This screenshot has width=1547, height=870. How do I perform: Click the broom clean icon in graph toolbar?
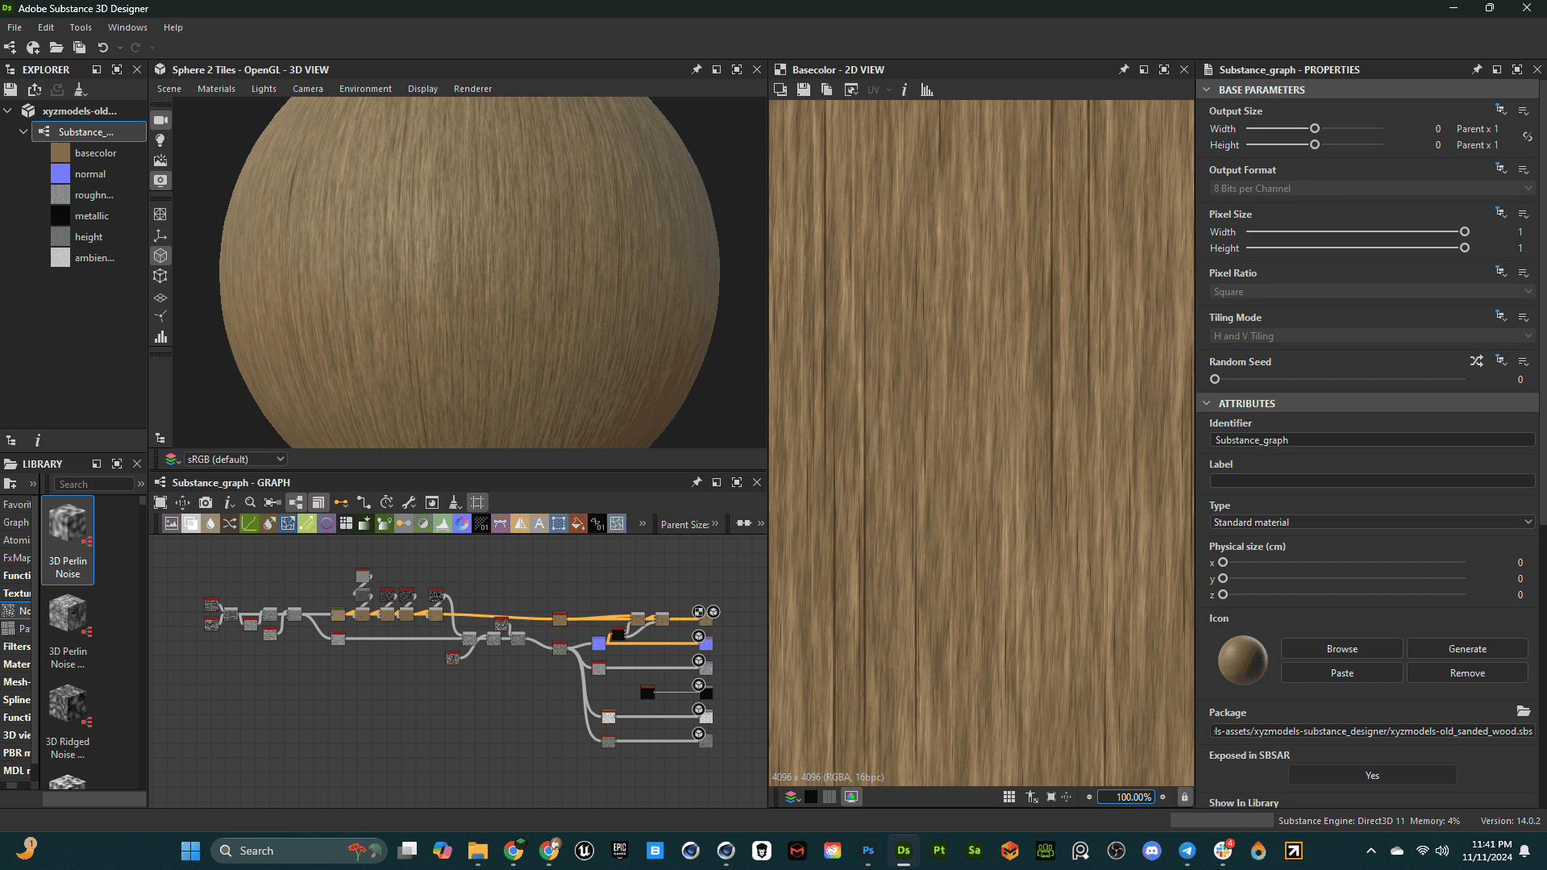click(454, 502)
